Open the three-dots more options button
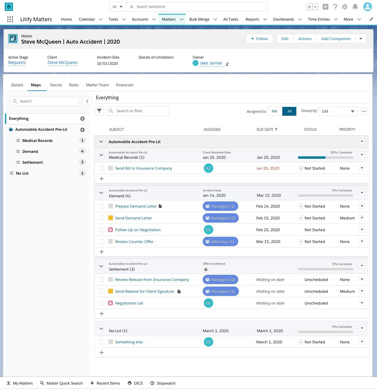Image resolution: width=377 pixels, height=389 pixels. tap(364, 111)
